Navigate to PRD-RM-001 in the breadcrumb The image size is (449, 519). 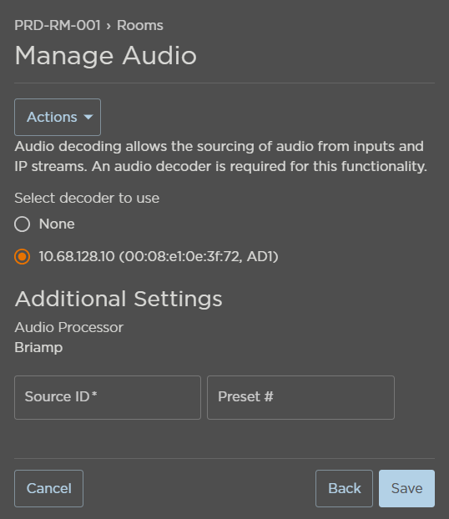58,26
